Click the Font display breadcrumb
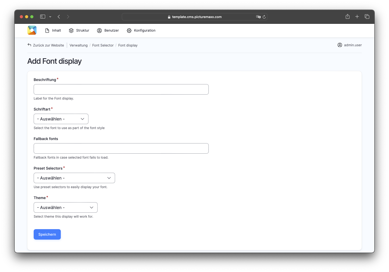This screenshot has height=272, width=389. pos(128,45)
